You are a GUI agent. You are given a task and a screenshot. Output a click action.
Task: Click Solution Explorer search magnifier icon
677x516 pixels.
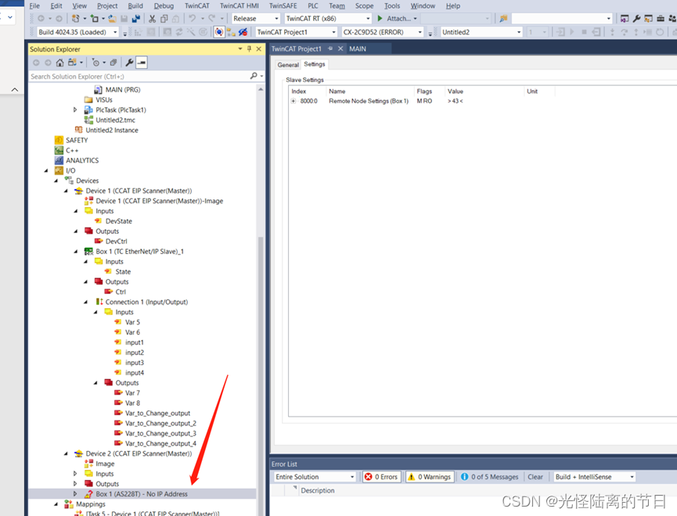point(254,76)
